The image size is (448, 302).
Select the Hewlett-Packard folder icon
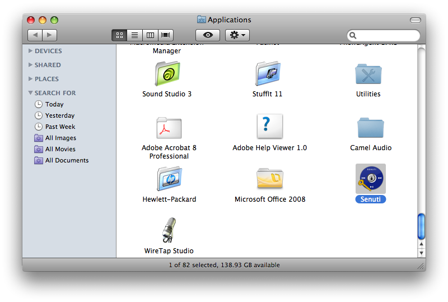(169, 179)
